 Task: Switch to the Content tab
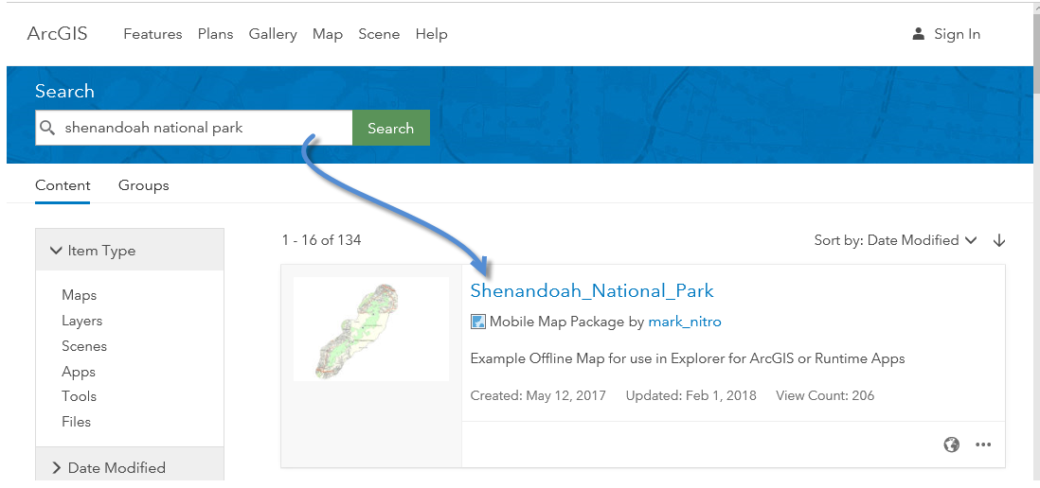pyautogui.click(x=63, y=185)
